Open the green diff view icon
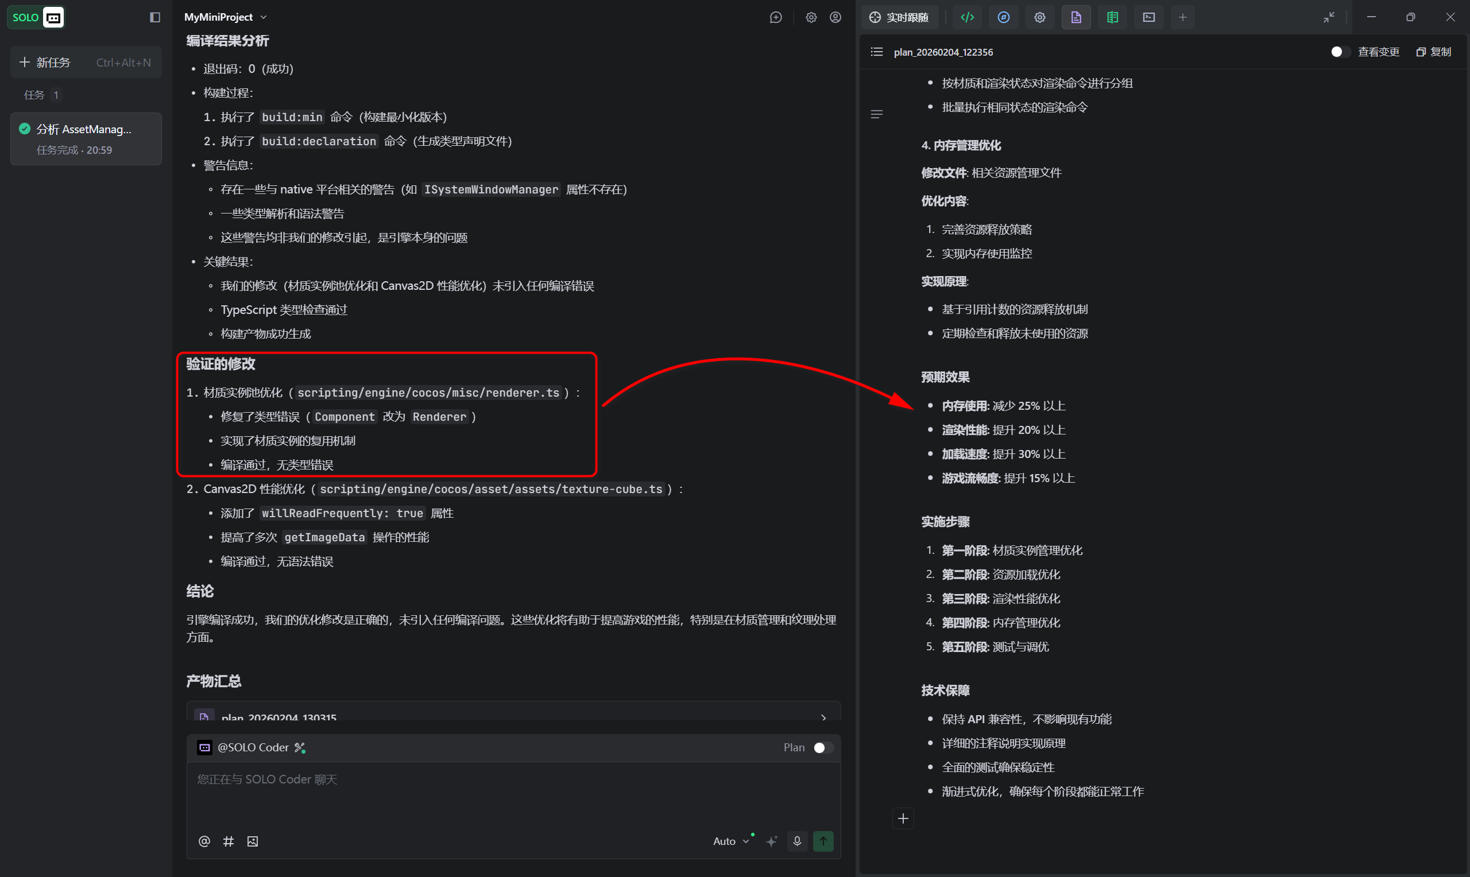Viewport: 1470px width, 877px height. 1112,17
